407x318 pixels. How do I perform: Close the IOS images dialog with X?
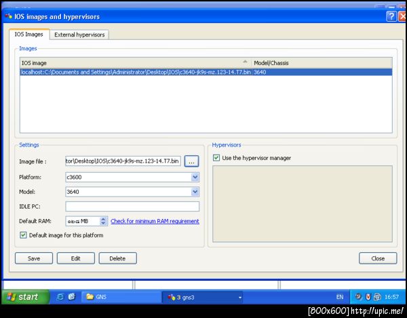(402, 16)
